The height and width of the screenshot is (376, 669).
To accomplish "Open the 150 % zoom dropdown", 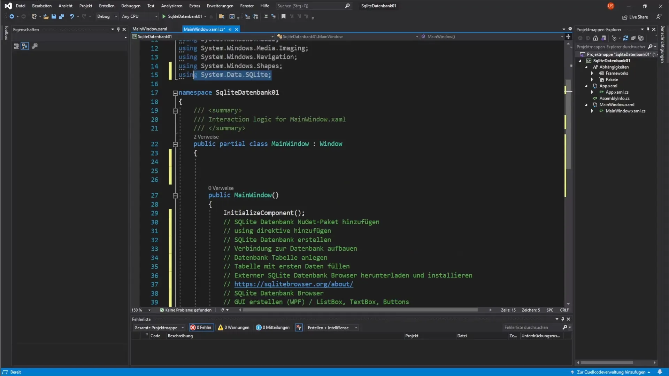I will click(x=141, y=310).
